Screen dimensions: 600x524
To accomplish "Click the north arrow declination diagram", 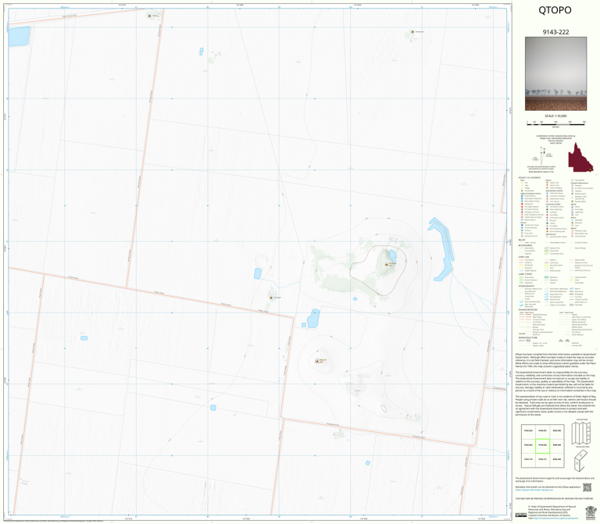I will pyautogui.click(x=544, y=155).
